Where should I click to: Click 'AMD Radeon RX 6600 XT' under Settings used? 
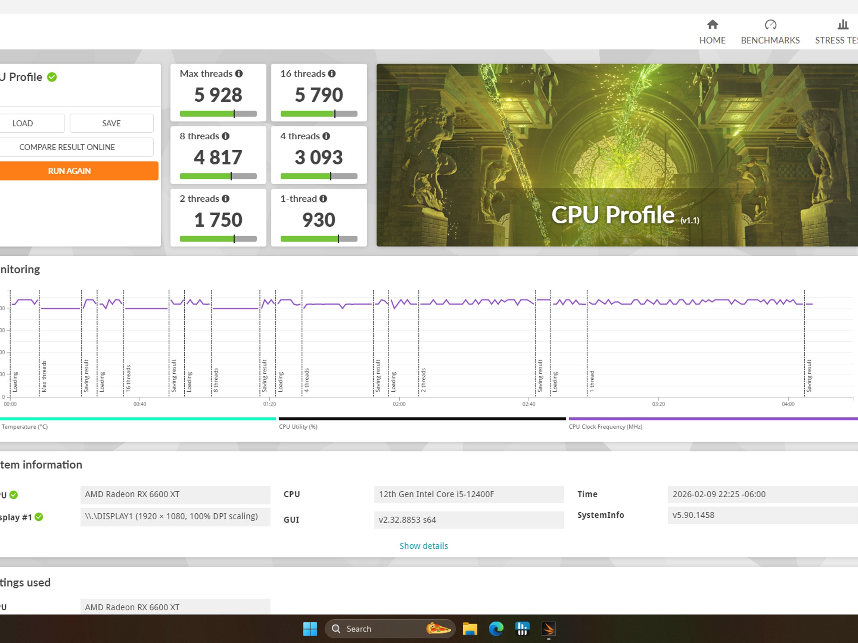pos(175,607)
